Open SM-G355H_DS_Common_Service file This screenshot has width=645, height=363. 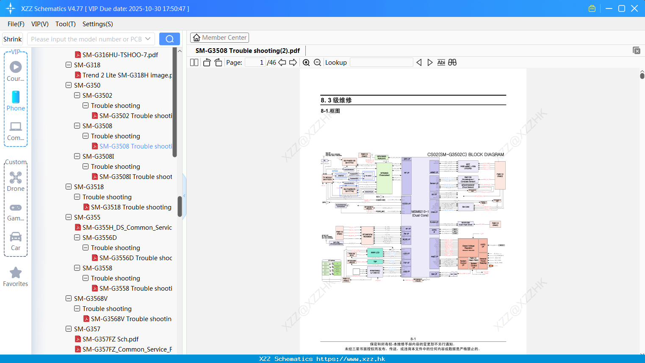(124, 227)
